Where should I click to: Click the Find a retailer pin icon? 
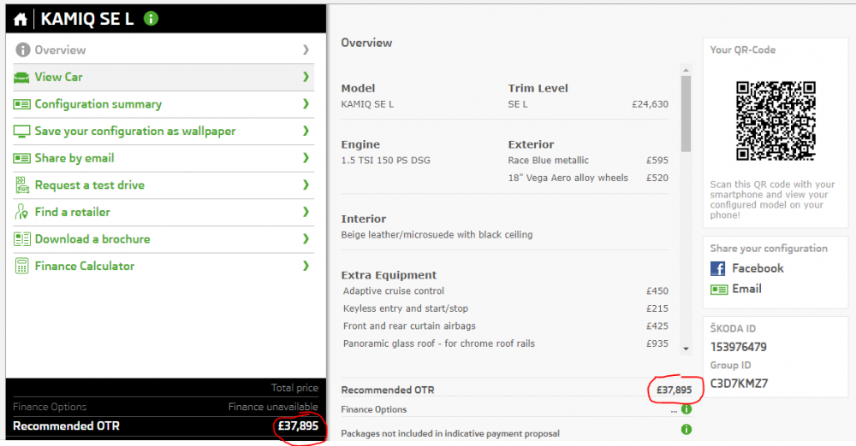(21, 212)
